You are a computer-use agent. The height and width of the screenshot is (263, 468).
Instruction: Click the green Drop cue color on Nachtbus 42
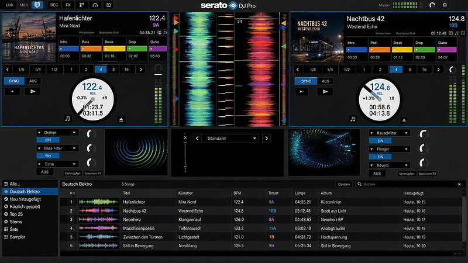coord(425,50)
